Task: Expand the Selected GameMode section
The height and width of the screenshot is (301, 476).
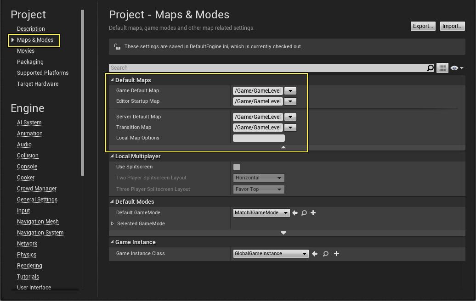Action: click(113, 224)
